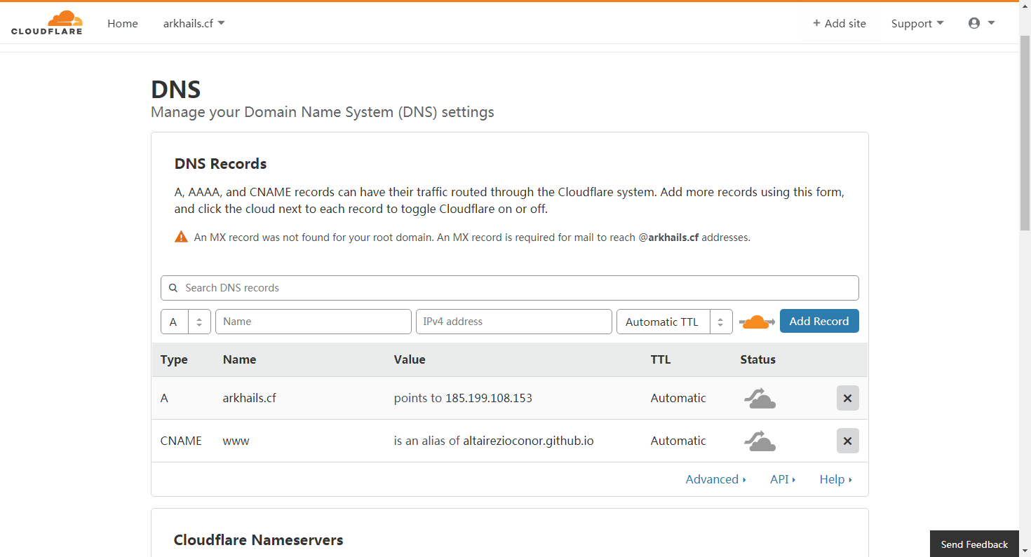Toggle Cloudflare proxy for www record
The height and width of the screenshot is (557, 1031).
coord(760,441)
